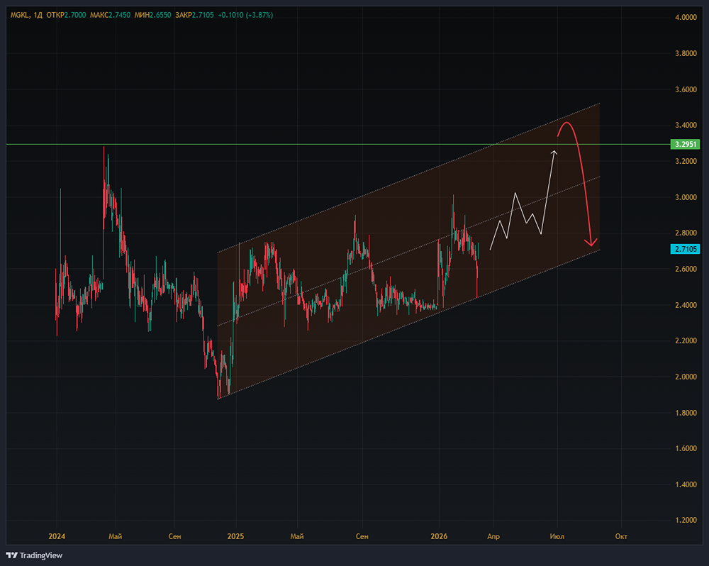Click the MGKL symbol name in legend
The width and height of the screenshot is (709, 566).
21,15
